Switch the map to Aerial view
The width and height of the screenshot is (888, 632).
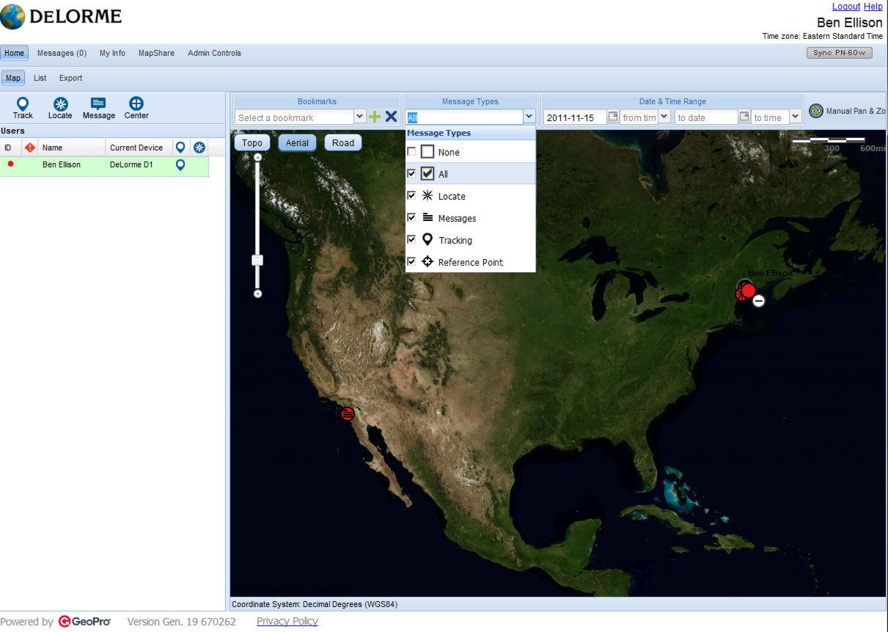[297, 143]
